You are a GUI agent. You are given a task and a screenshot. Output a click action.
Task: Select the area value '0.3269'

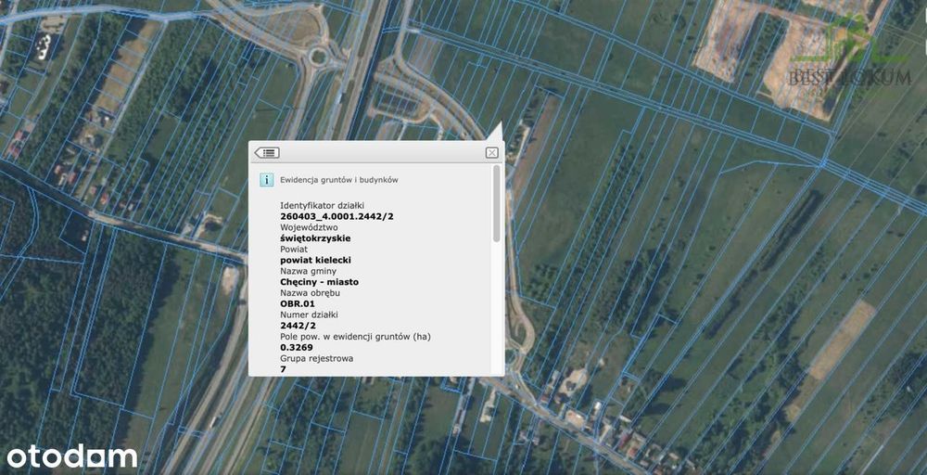click(297, 348)
